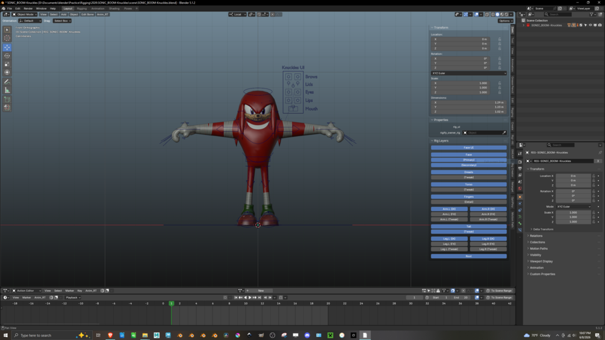Open Discord from the taskbar
Image resolution: width=605 pixels, height=340 pixels.
(x=307, y=335)
